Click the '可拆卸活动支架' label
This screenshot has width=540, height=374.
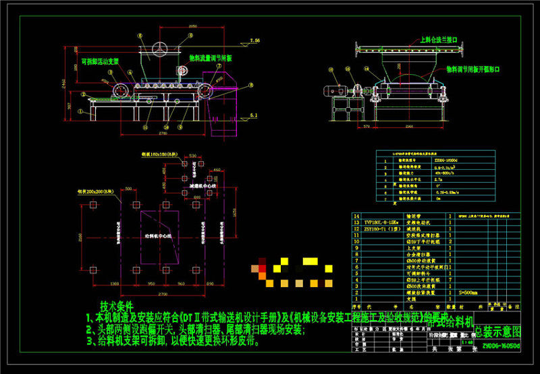99,61
